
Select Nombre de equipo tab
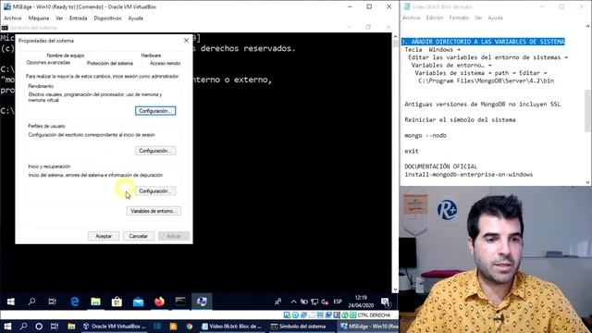pyautogui.click(x=66, y=55)
